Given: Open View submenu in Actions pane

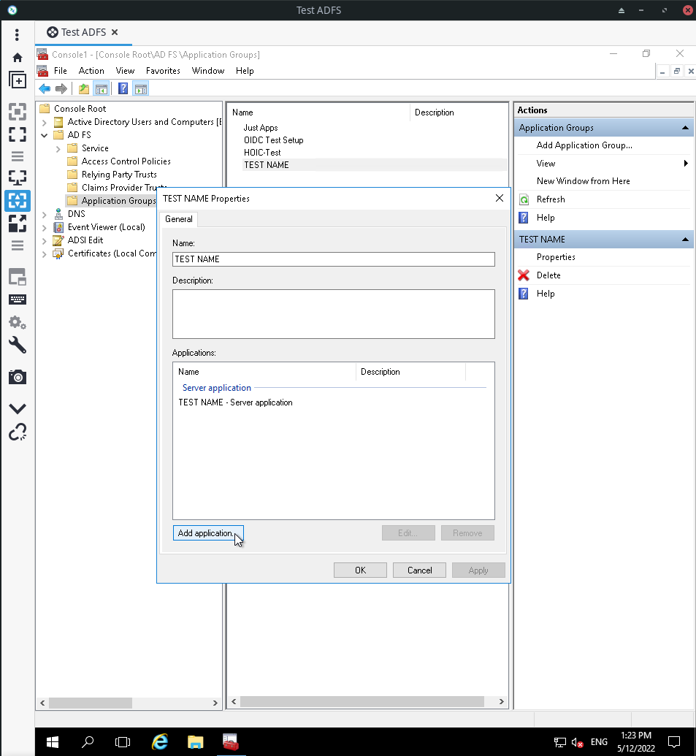Looking at the screenshot, I should pos(603,164).
